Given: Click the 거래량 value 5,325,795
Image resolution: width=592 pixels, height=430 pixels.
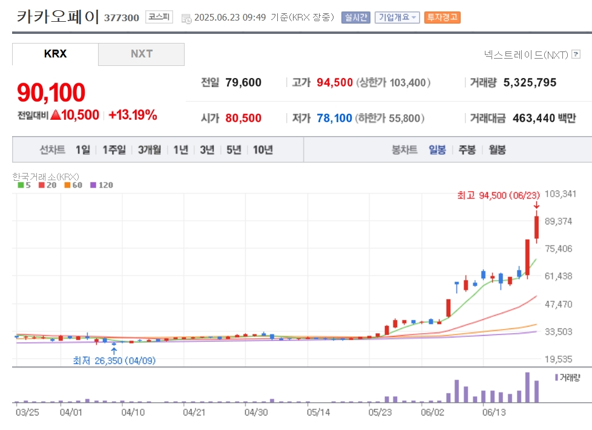Looking at the screenshot, I should [530, 82].
